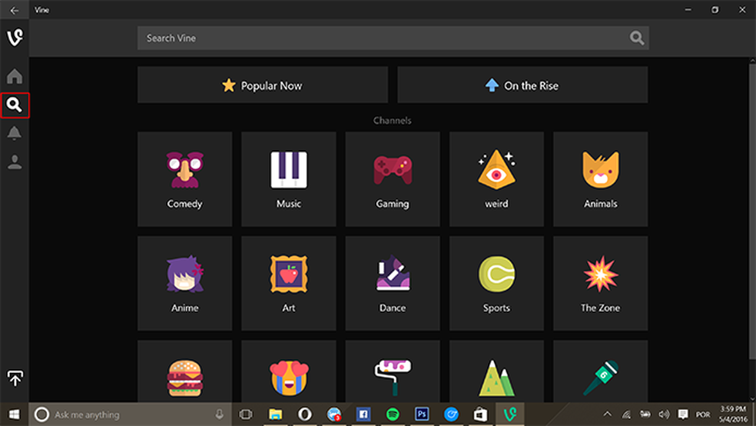
Task: Select the green microphone channel tile
Action: [x=601, y=371]
